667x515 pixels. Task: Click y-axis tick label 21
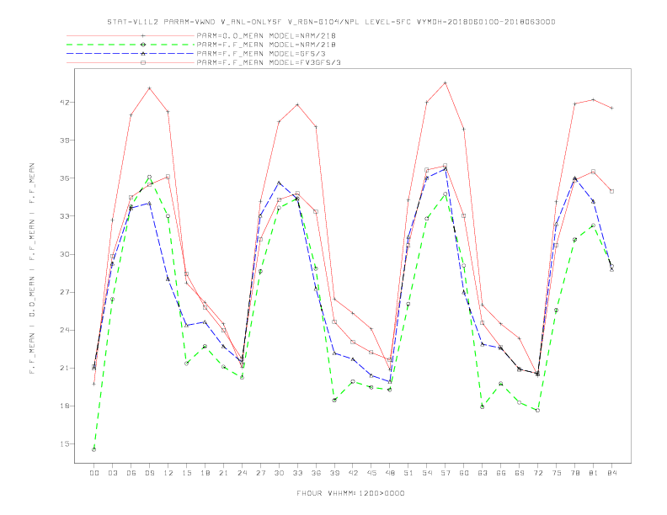click(x=64, y=368)
